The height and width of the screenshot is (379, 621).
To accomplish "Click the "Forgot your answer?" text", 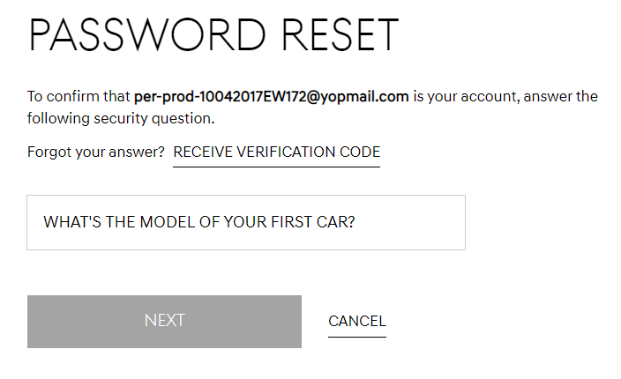I will [x=96, y=152].
